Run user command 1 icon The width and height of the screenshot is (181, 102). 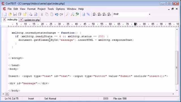click(x=94, y=14)
